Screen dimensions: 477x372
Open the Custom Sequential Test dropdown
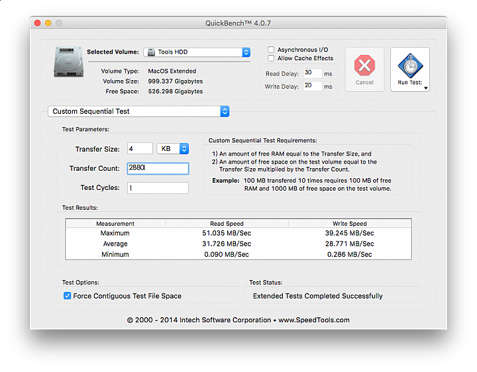point(138,111)
